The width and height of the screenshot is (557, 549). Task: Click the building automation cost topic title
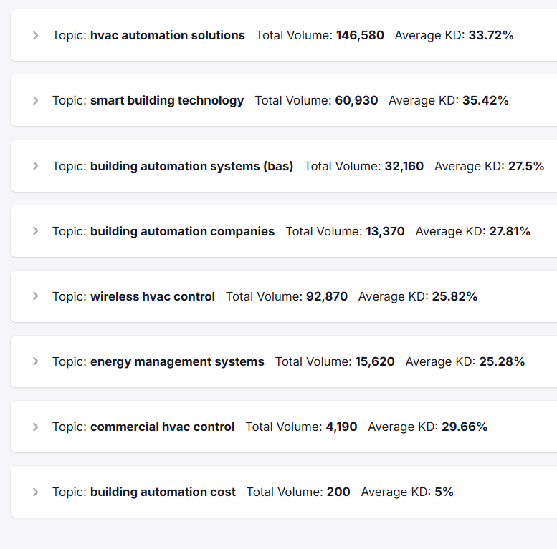coord(163,492)
